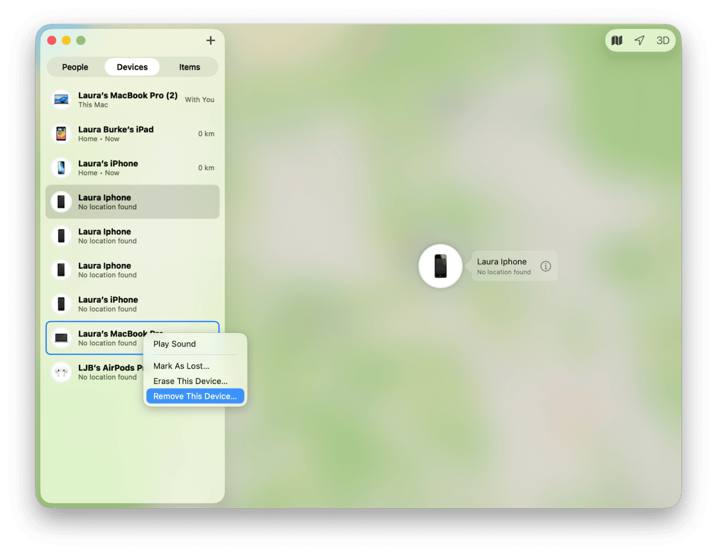This screenshot has width=717, height=555.
Task: Choose Play Sound from context menu
Action: point(175,344)
